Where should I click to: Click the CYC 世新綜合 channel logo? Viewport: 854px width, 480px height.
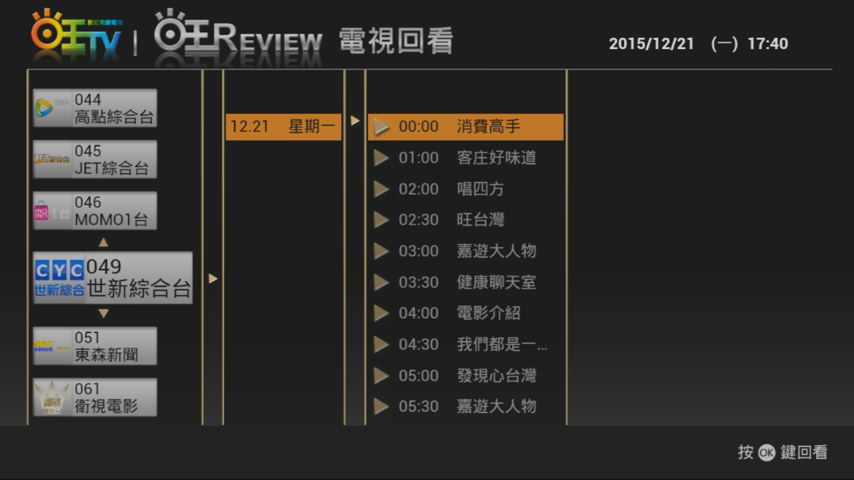(59, 278)
